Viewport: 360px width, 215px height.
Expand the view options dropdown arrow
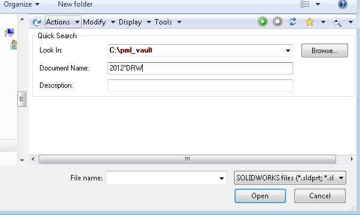[x=318, y=4]
